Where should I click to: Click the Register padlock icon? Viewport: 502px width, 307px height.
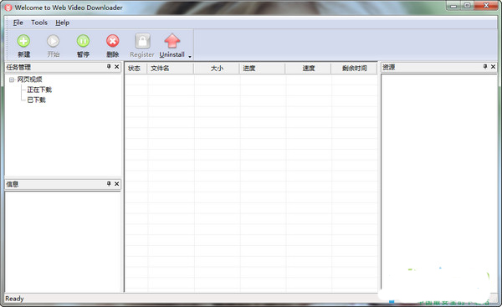click(142, 41)
